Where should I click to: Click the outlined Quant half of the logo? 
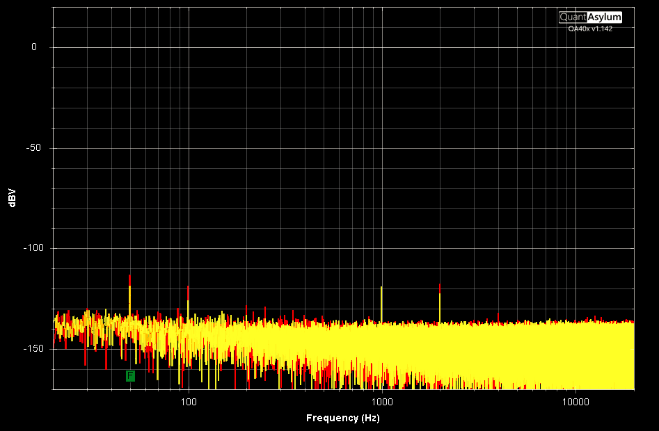tap(573, 17)
